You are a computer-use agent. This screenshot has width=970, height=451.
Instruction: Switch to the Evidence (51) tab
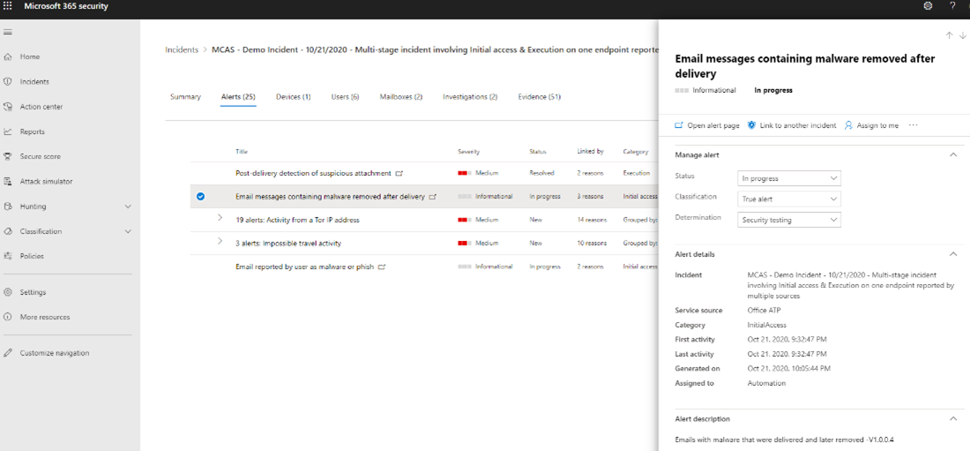[x=540, y=97]
